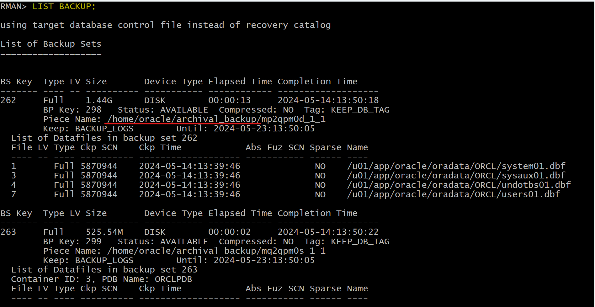Click backup size 525.54M
The width and height of the screenshot is (595, 307).
click(x=104, y=232)
